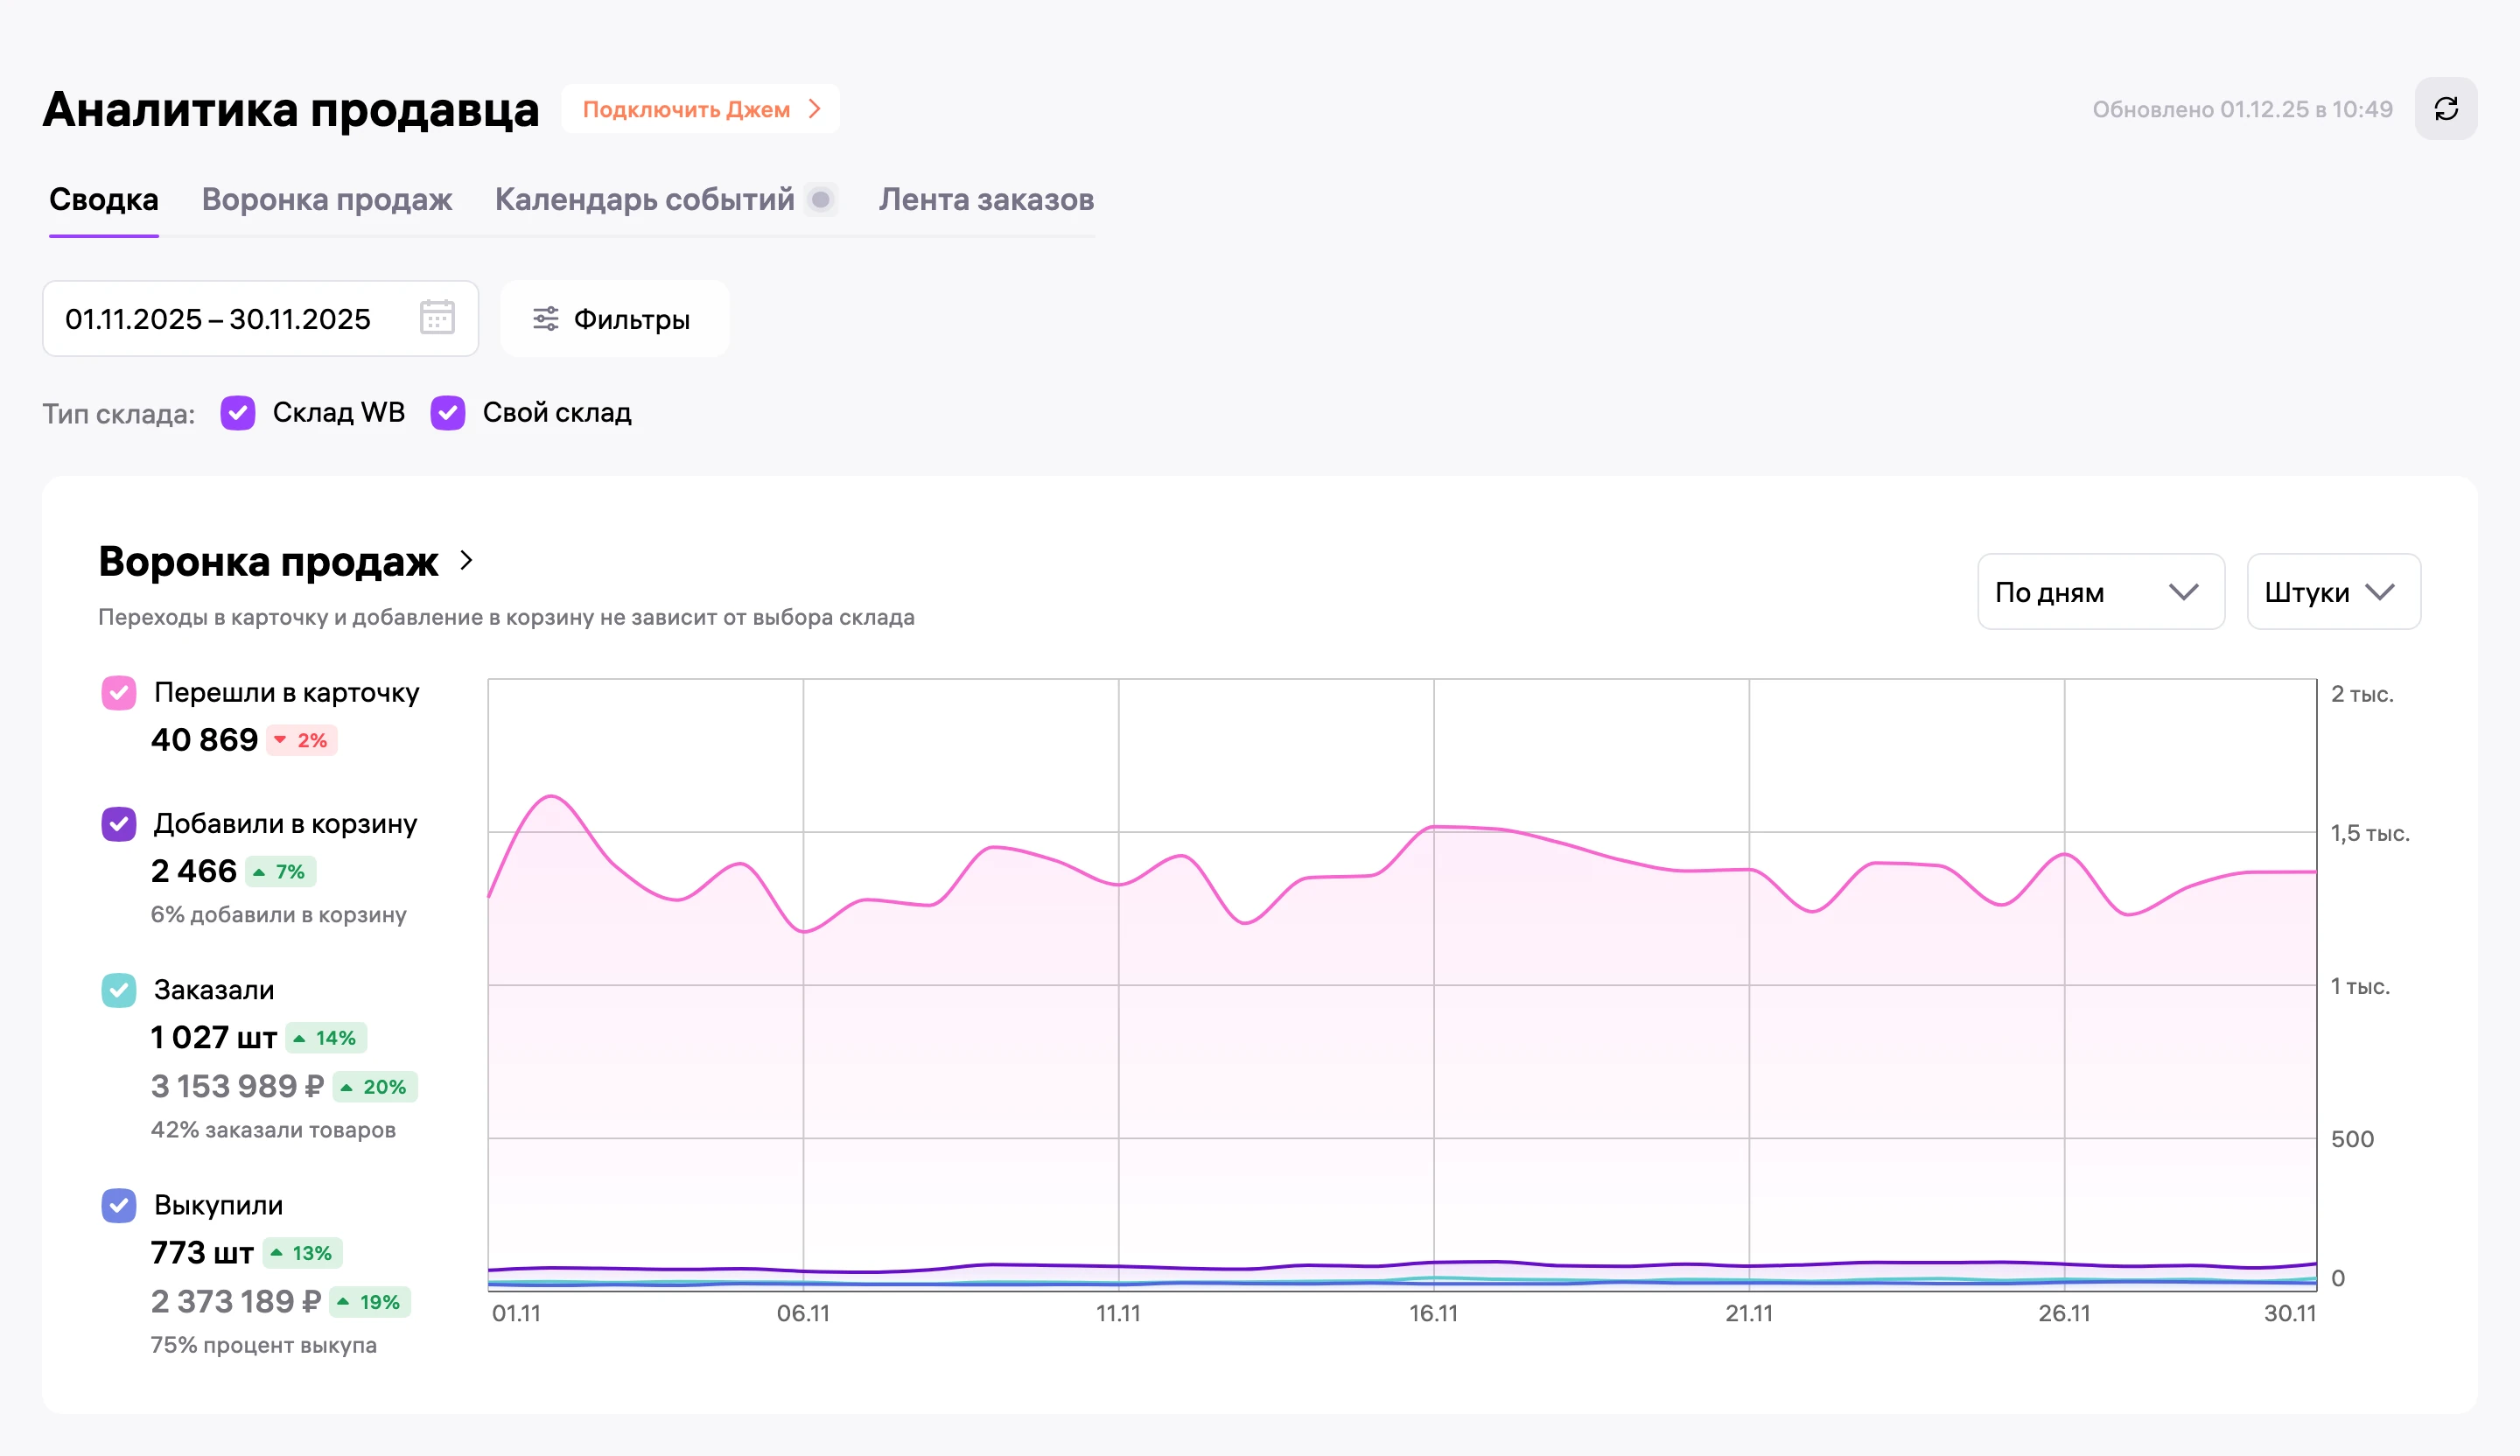Toggle Заказали series checkbox
2520x1456 pixels.
(x=119, y=990)
